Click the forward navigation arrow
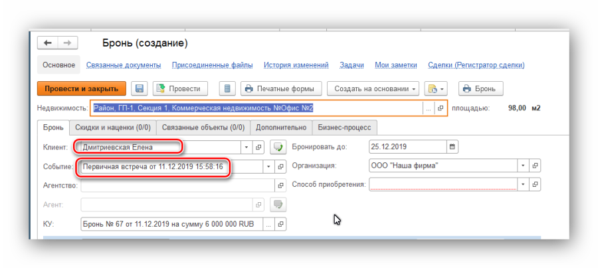598x268 pixels. pyautogui.click(x=66, y=43)
